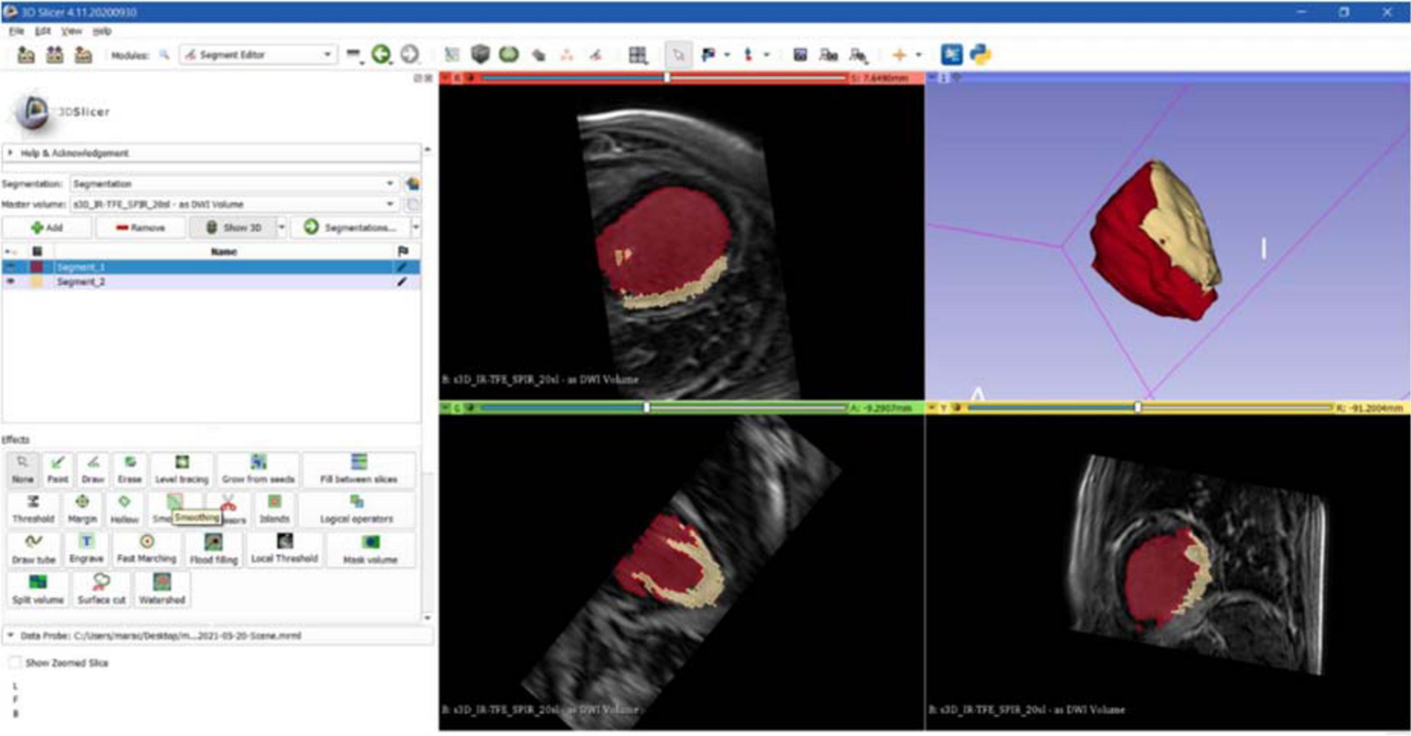Select the Hollow effect

[124, 509]
